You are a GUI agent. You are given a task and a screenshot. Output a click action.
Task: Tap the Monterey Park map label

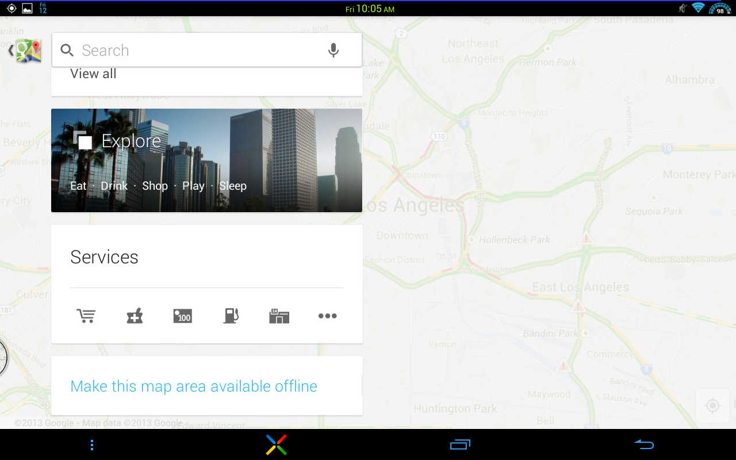click(x=699, y=174)
